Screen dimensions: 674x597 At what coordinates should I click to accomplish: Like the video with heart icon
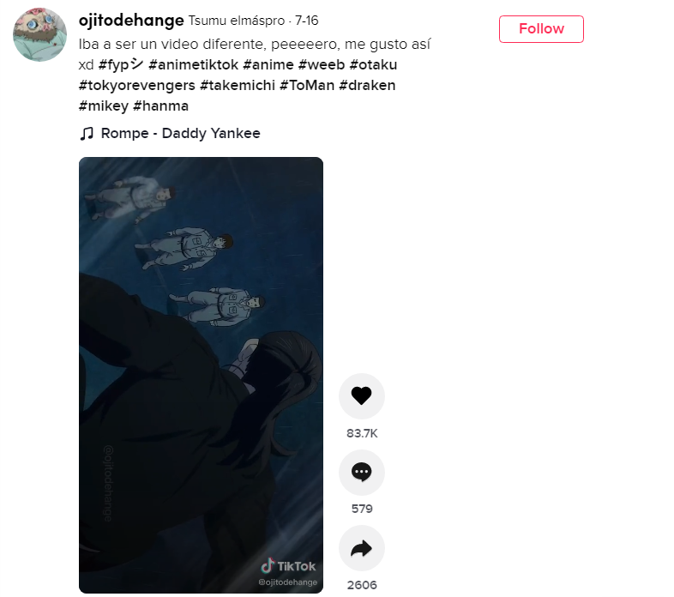point(362,395)
